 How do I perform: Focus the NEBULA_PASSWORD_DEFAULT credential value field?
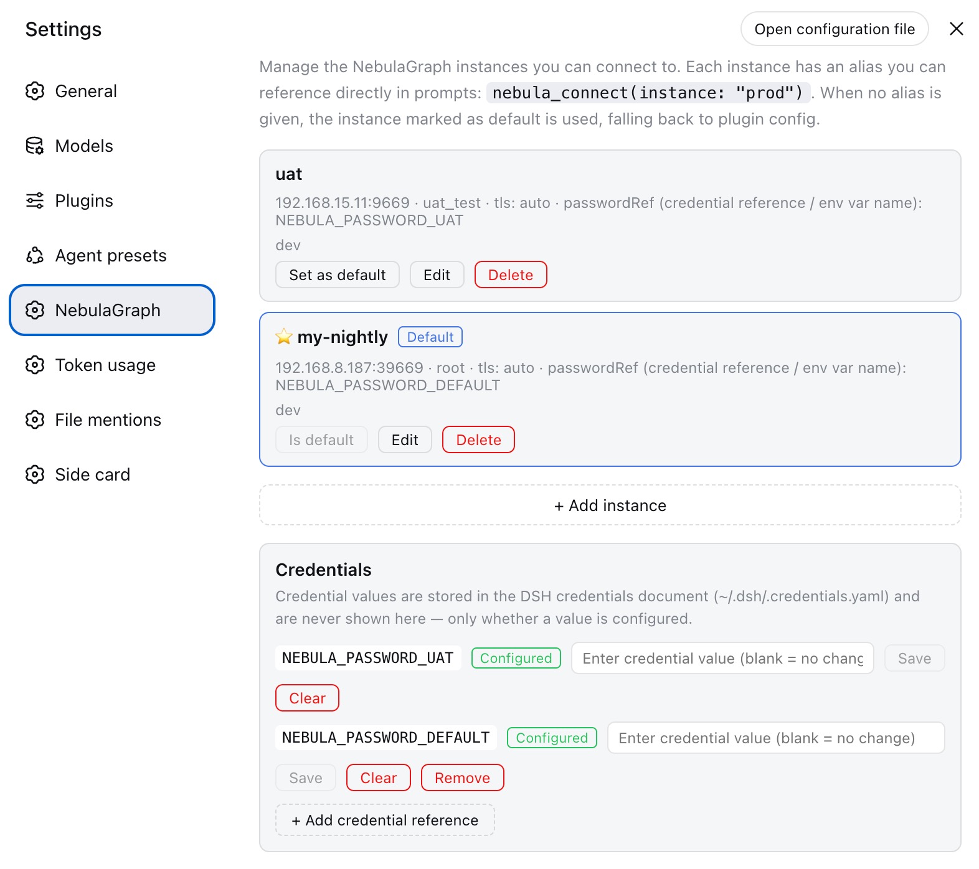click(776, 738)
